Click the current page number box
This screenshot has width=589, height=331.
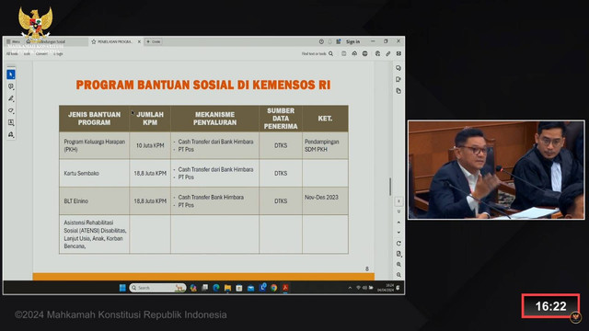click(x=398, y=201)
